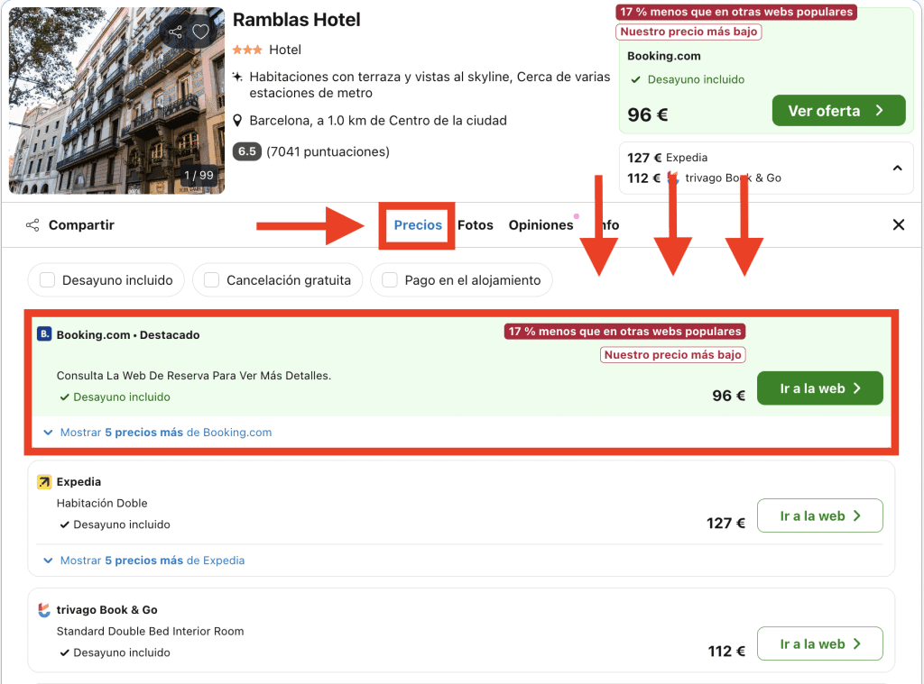
Task: Toggle the Pago en el alojamiento checkbox
Action: (390, 280)
